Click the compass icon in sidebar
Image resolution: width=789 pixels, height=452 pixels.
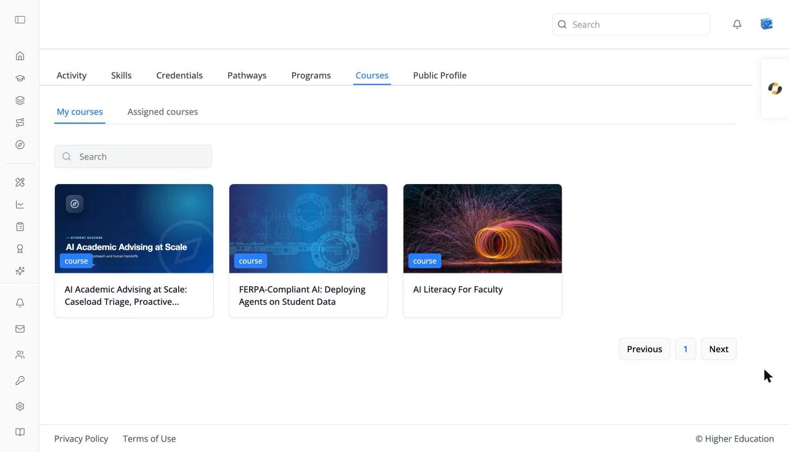[20, 145]
